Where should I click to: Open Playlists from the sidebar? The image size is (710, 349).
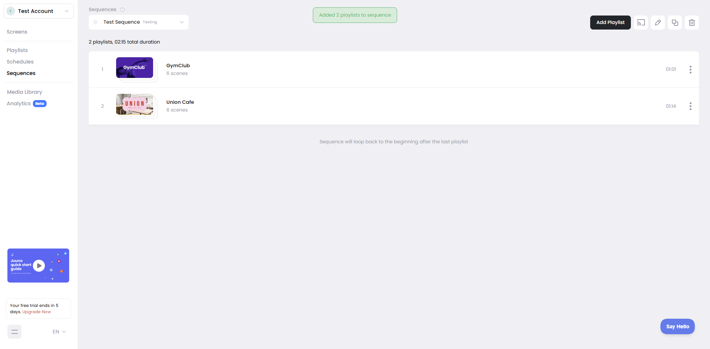point(17,50)
